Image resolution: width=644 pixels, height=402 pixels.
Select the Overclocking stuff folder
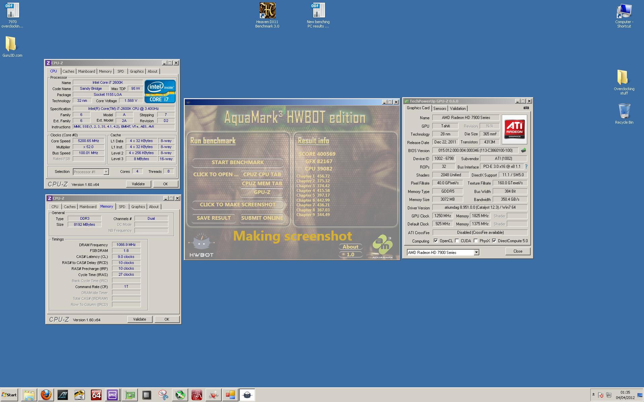(624, 82)
